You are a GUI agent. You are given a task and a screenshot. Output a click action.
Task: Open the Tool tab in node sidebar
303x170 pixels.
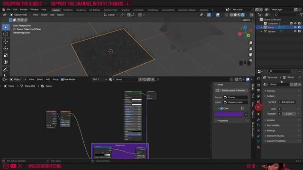[x=252, y=96]
